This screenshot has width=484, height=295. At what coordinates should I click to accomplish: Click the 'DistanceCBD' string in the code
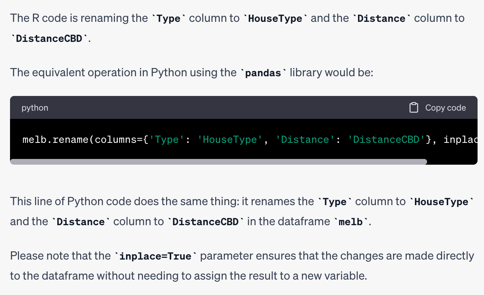click(386, 139)
